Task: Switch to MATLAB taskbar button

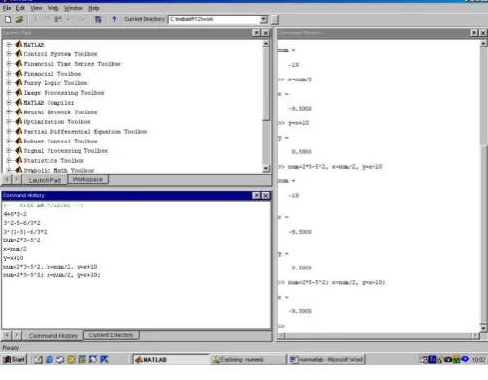Action: pos(171,360)
